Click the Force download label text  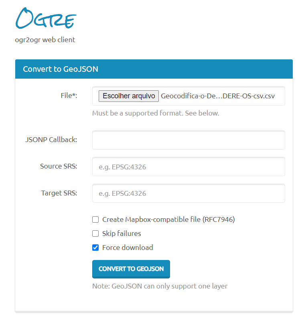128,248
